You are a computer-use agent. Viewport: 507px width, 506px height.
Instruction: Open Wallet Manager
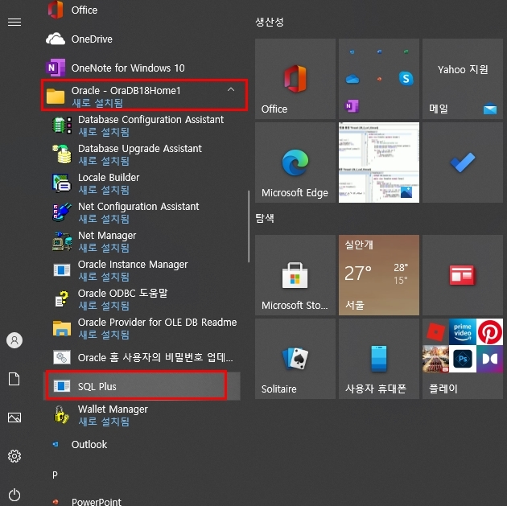pyautogui.click(x=142, y=415)
